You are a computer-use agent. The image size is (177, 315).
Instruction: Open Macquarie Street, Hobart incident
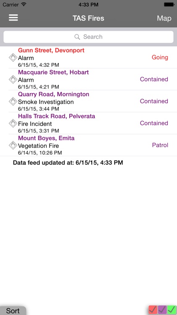88,79
